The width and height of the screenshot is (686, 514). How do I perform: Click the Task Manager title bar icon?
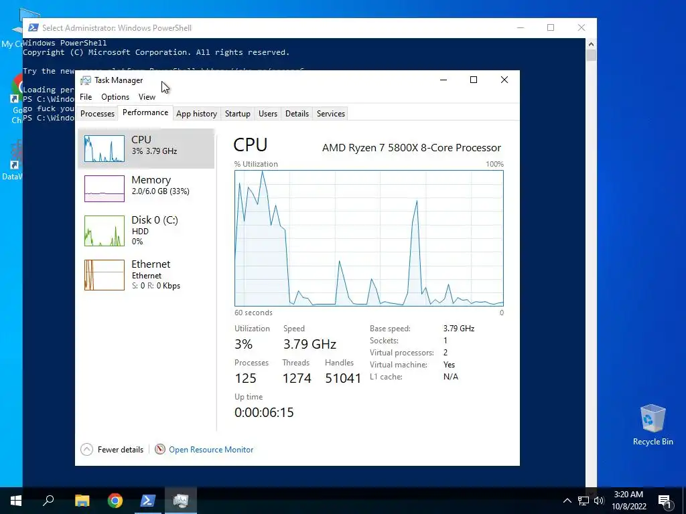tap(86, 80)
